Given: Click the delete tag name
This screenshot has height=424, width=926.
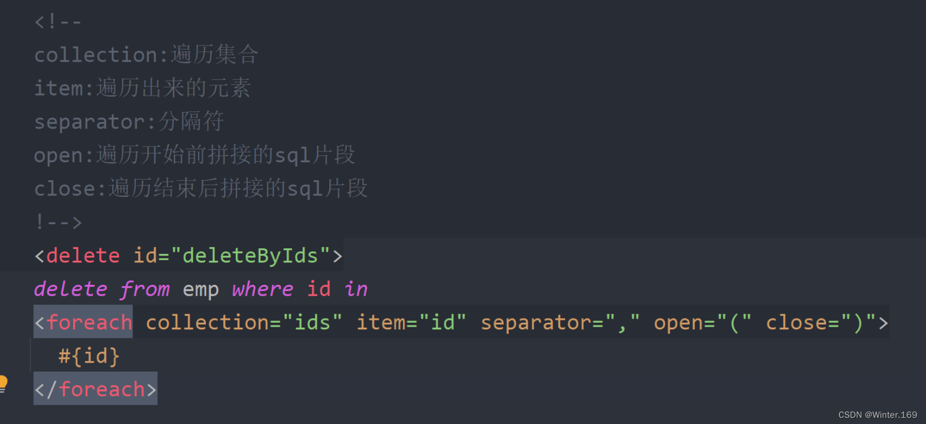Looking at the screenshot, I should (x=83, y=256).
